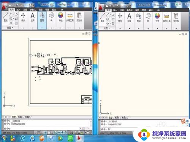Image resolution: width=190 pixels, height=142 pixels.
Task: Open the 注释 annotation panel in left window ribbon
Action: point(33,17)
